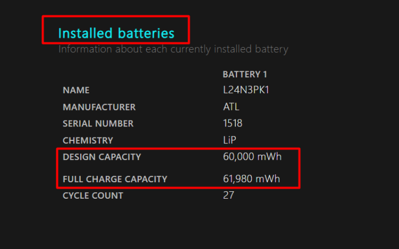Click the word batteries in the heading

click(x=146, y=33)
